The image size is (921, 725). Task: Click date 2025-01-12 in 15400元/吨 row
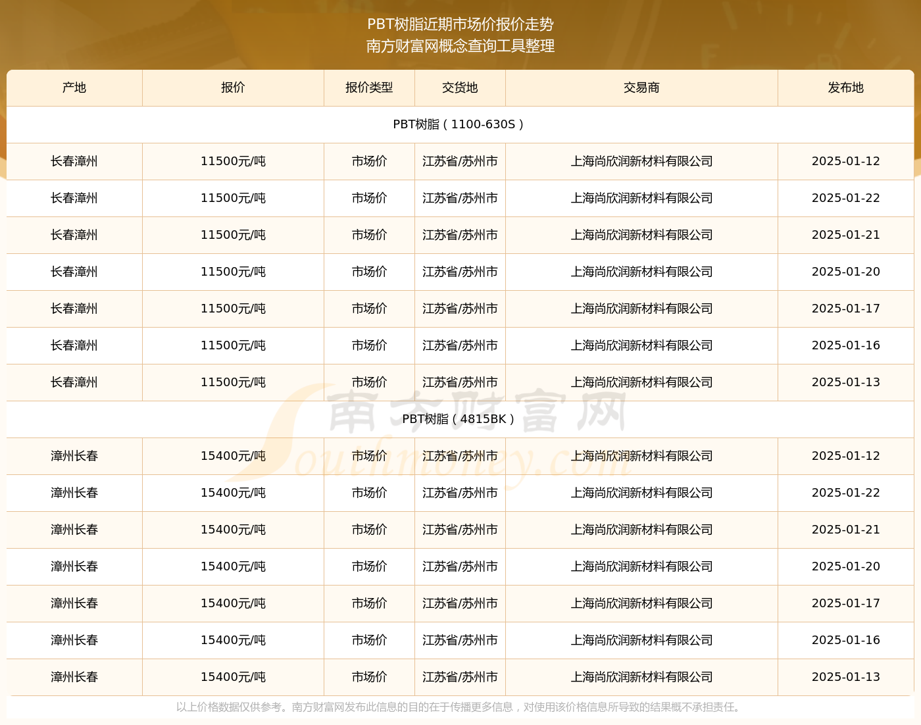[x=846, y=456]
